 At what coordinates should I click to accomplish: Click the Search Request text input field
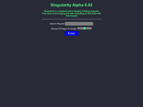[79, 24]
